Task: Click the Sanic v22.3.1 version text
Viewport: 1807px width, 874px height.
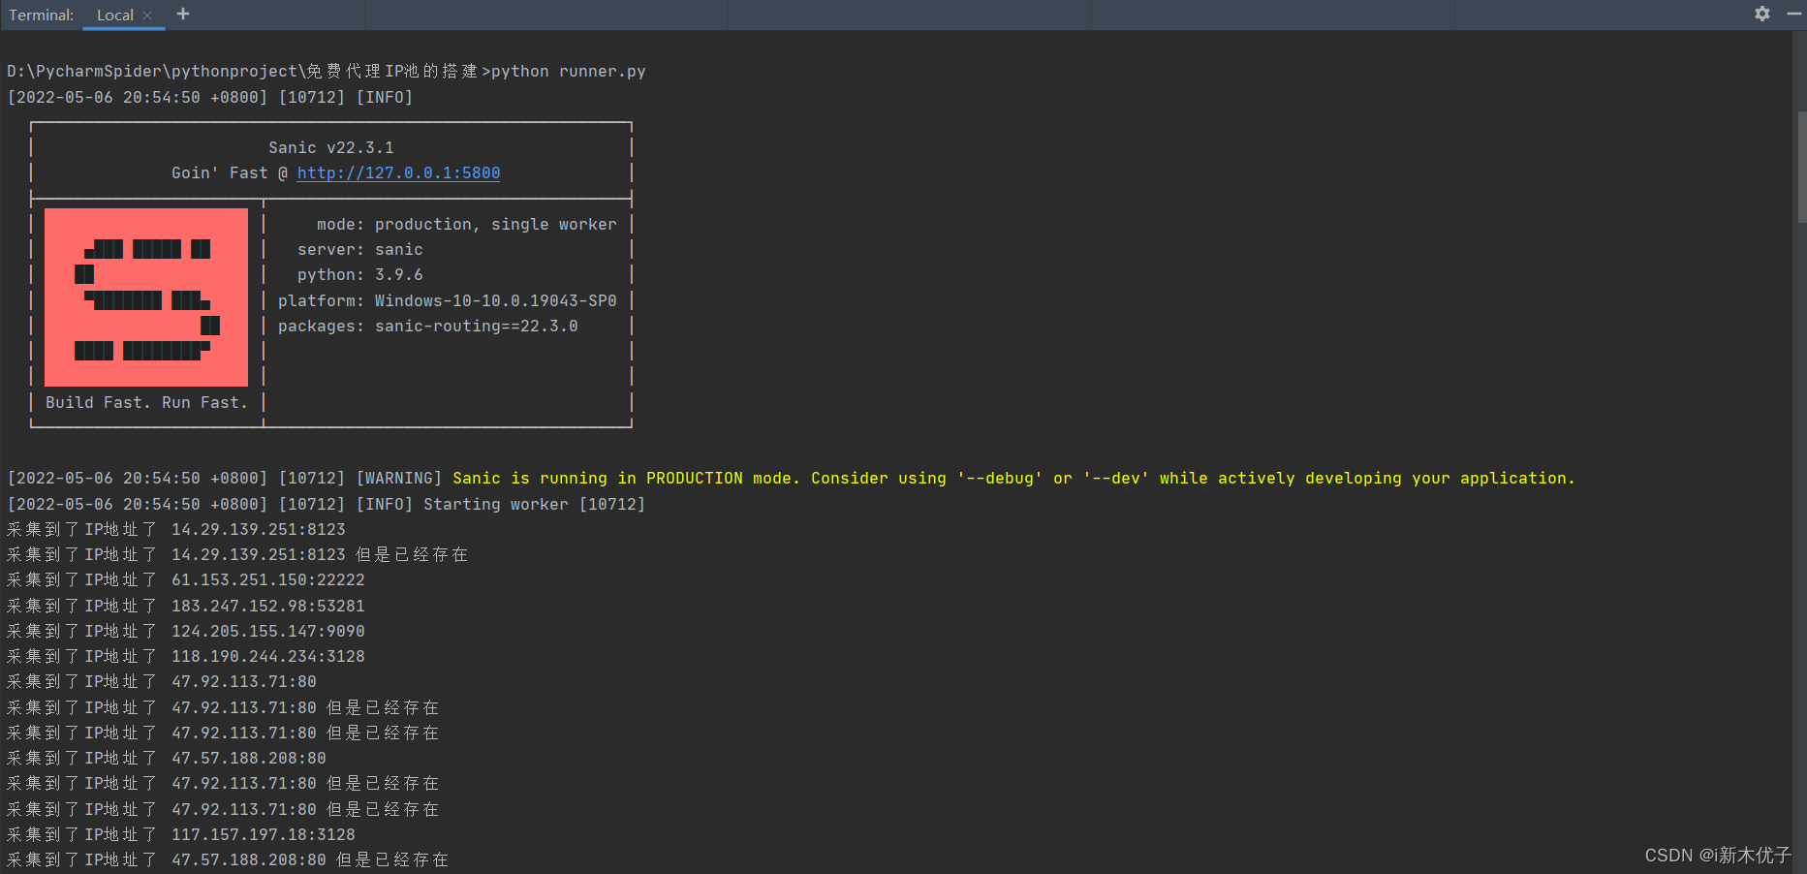Action: pyautogui.click(x=331, y=147)
